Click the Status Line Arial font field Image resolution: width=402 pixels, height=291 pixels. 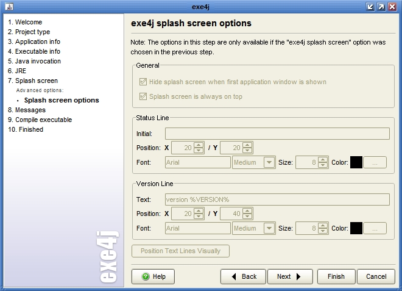198,162
